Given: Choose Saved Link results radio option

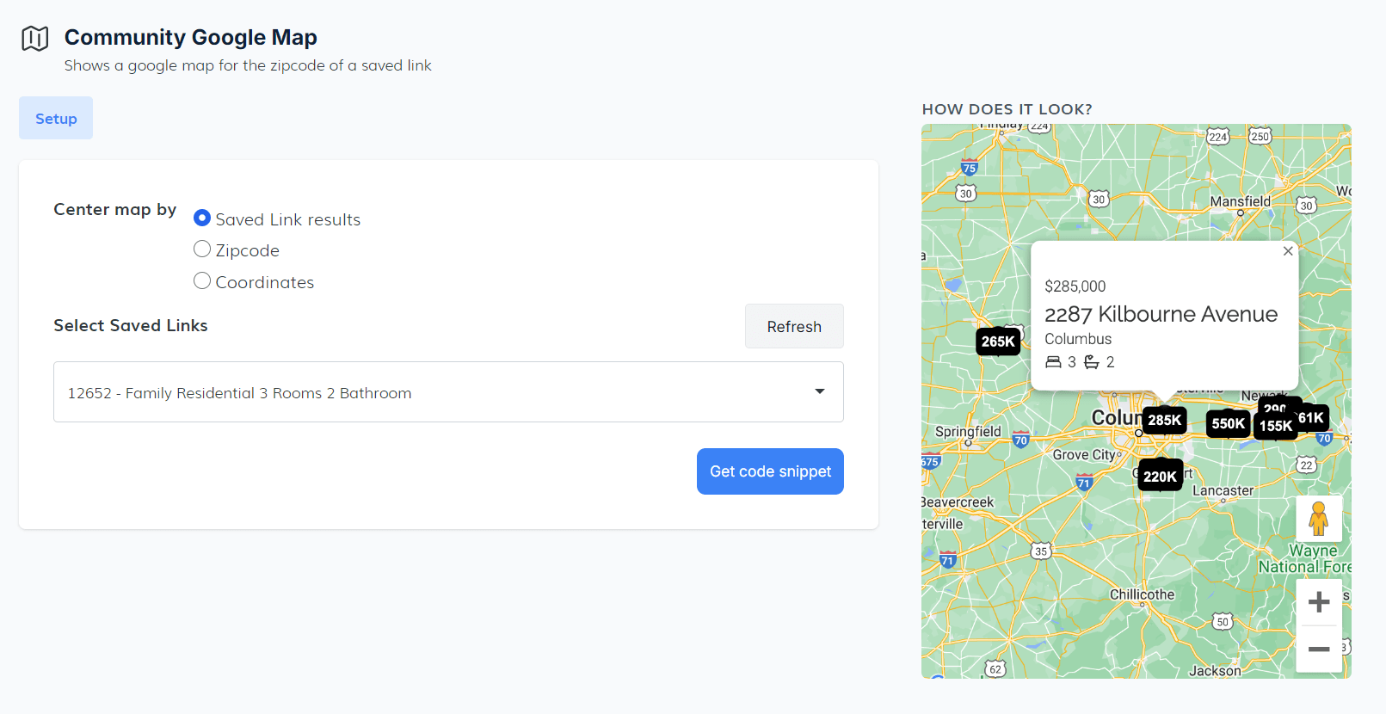Looking at the screenshot, I should coord(202,219).
